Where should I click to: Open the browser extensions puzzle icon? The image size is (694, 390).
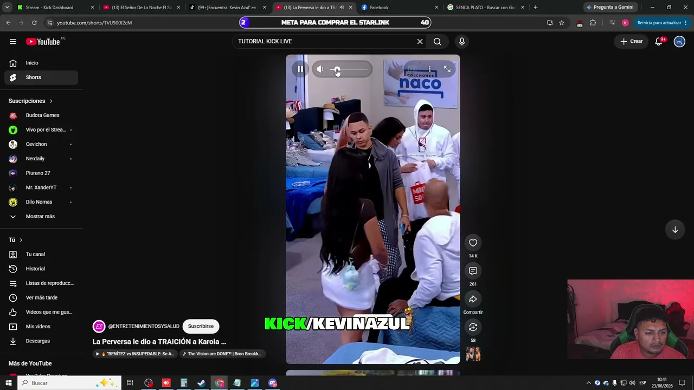pyautogui.click(x=593, y=23)
